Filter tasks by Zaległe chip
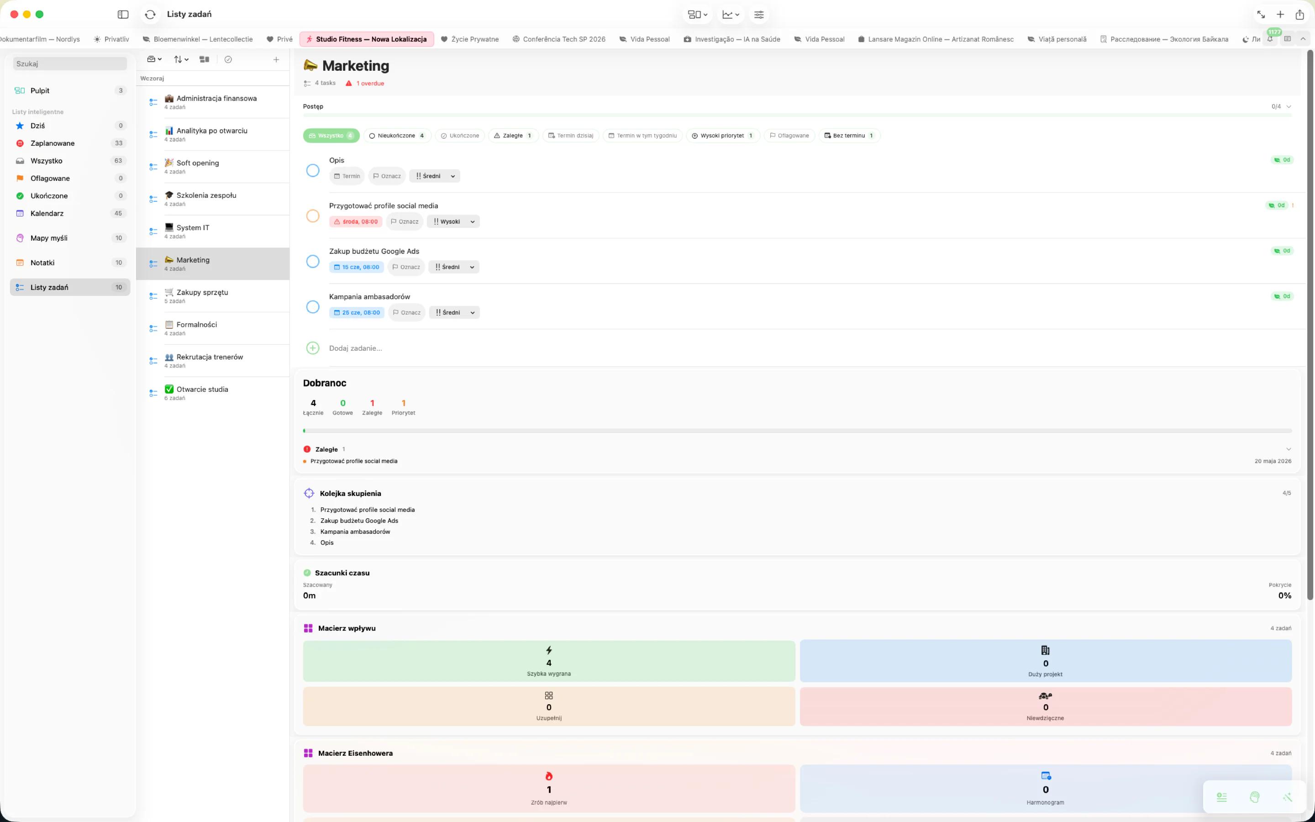 (513, 136)
